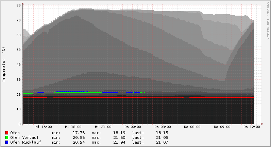Click the 'Do 06:00' time axis label
This screenshot has height=147, width=271.
click(x=192, y=127)
